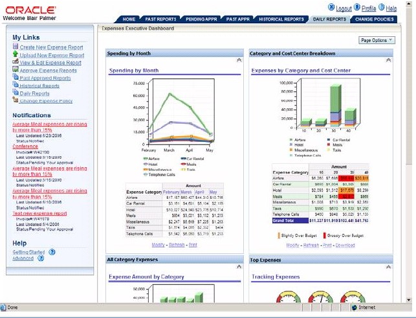Image resolution: width=416 pixels, height=318 pixels.
Task: Collapse the Top Expenses panel
Action: pyautogui.click(x=388, y=267)
